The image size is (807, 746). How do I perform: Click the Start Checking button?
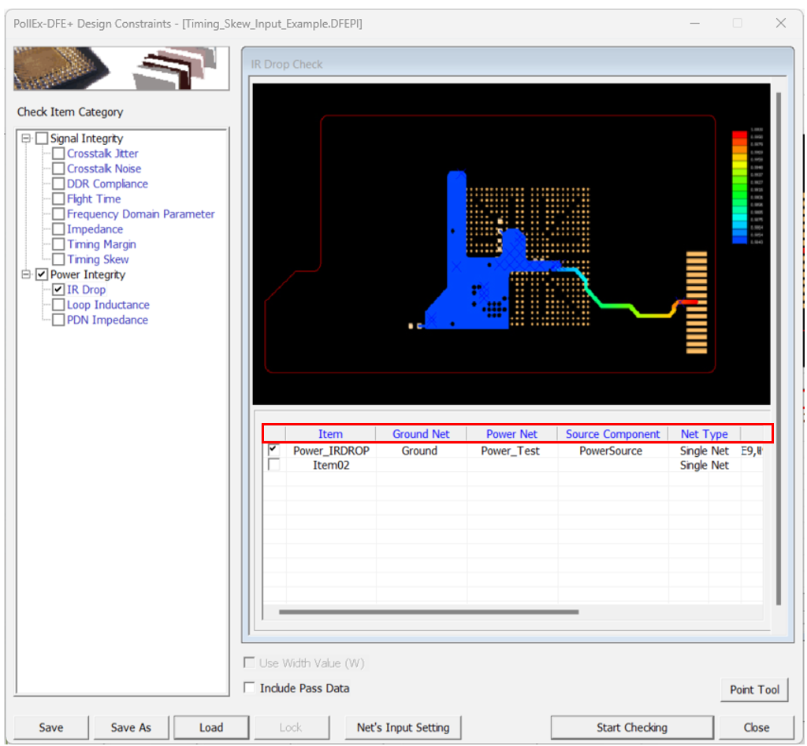click(631, 727)
